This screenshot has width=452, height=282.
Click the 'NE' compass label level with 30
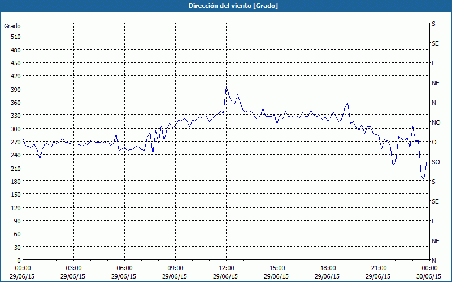coord(436,241)
